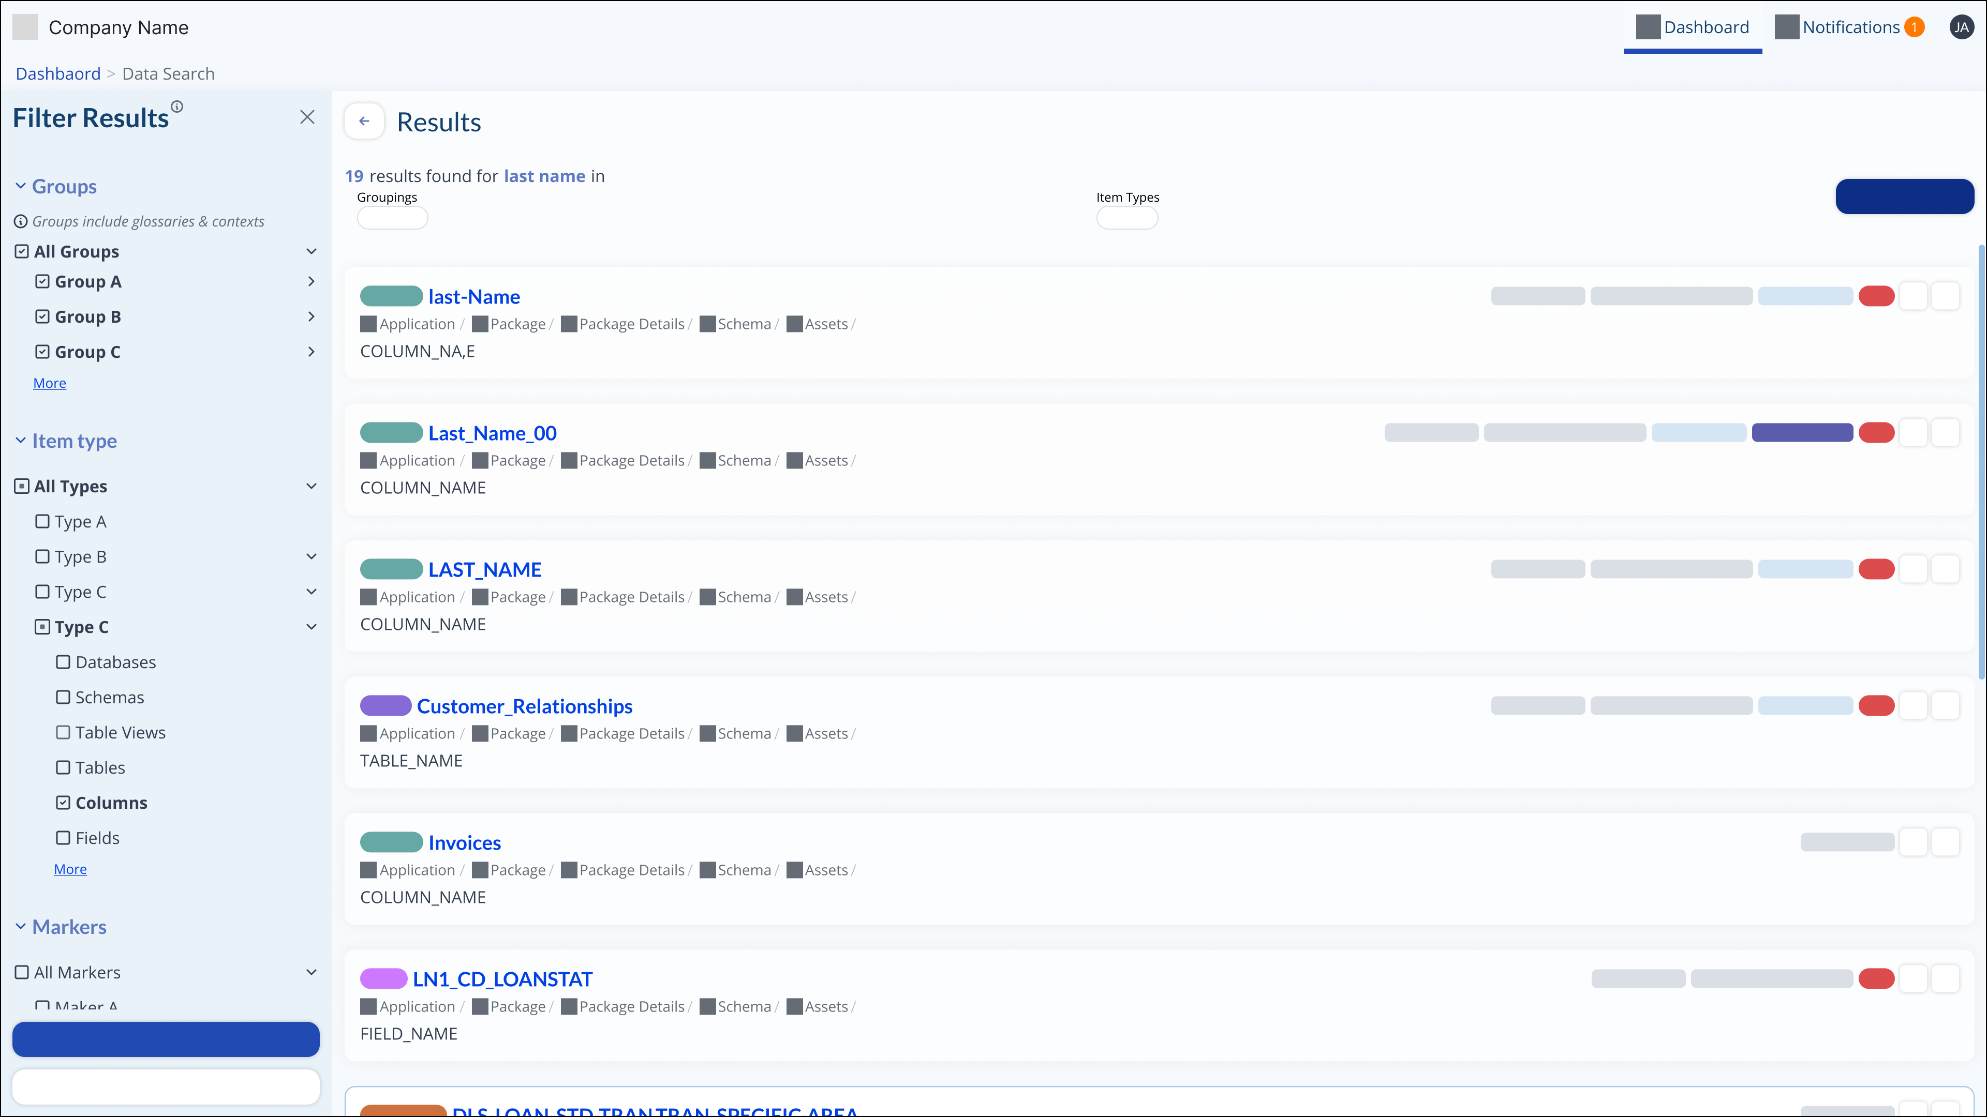
Task: Close the Filter Results panel
Action: (x=307, y=117)
